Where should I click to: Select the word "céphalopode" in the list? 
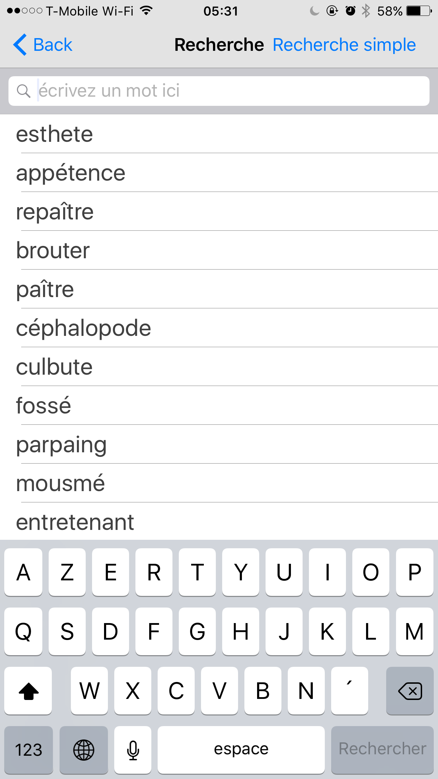[84, 328]
